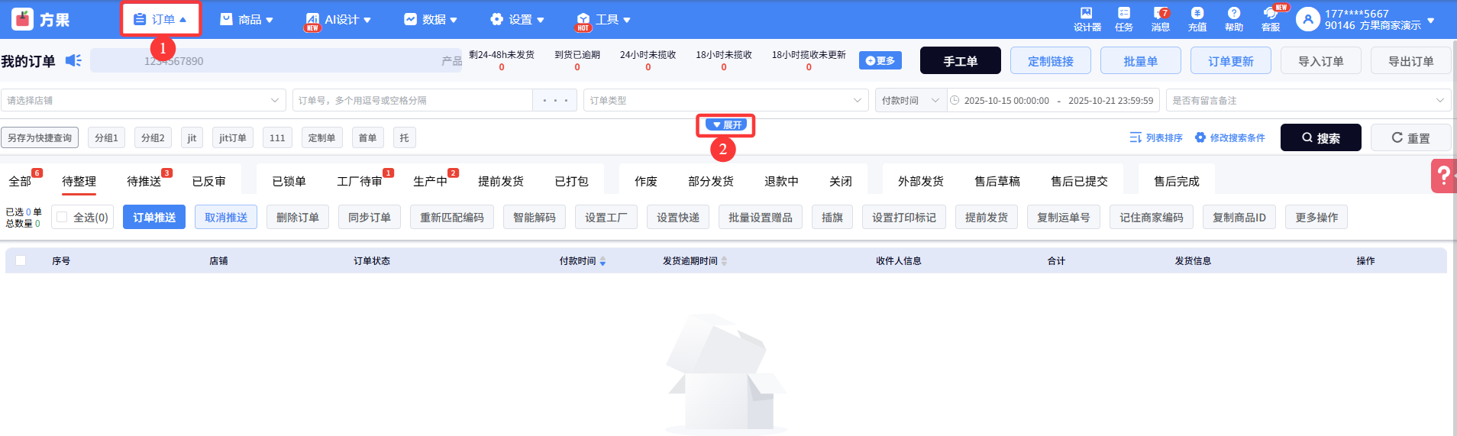Click the 充值 recharge icon
Screen dimensions: 1457x436
(1197, 14)
